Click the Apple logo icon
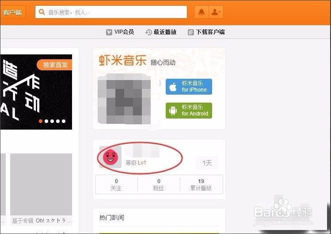The width and height of the screenshot is (331, 234). (x=173, y=87)
